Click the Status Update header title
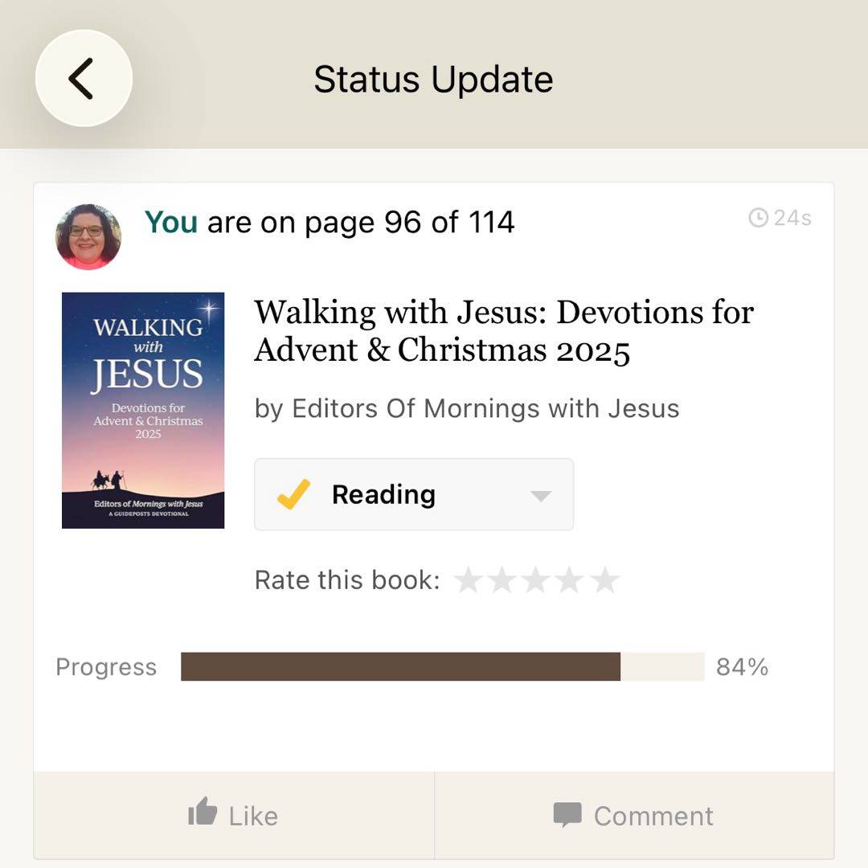The height and width of the screenshot is (868, 868). click(x=433, y=80)
